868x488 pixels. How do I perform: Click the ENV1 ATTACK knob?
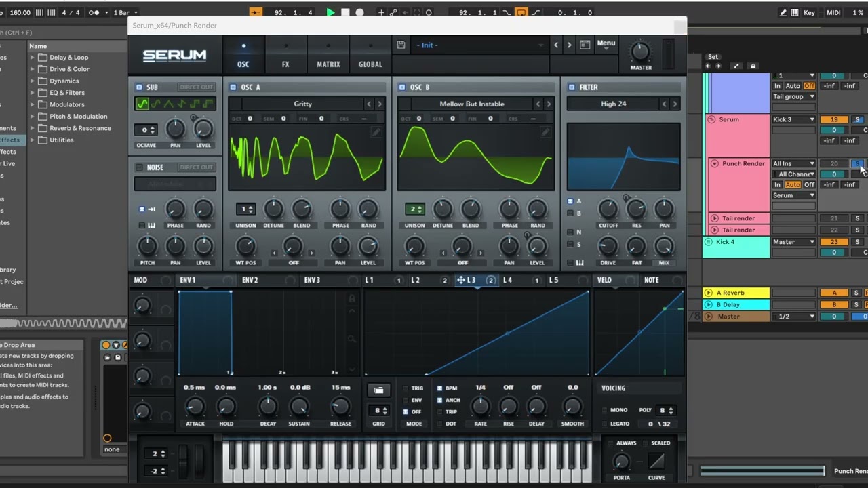(195, 407)
